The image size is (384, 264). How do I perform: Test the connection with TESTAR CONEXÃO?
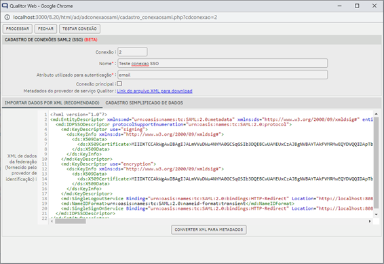[79, 29]
